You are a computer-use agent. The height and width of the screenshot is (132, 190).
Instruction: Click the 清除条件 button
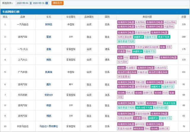click(x=57, y=3)
